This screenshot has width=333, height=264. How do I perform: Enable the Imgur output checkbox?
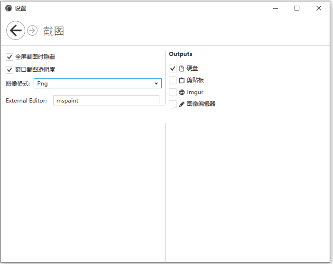(x=173, y=92)
